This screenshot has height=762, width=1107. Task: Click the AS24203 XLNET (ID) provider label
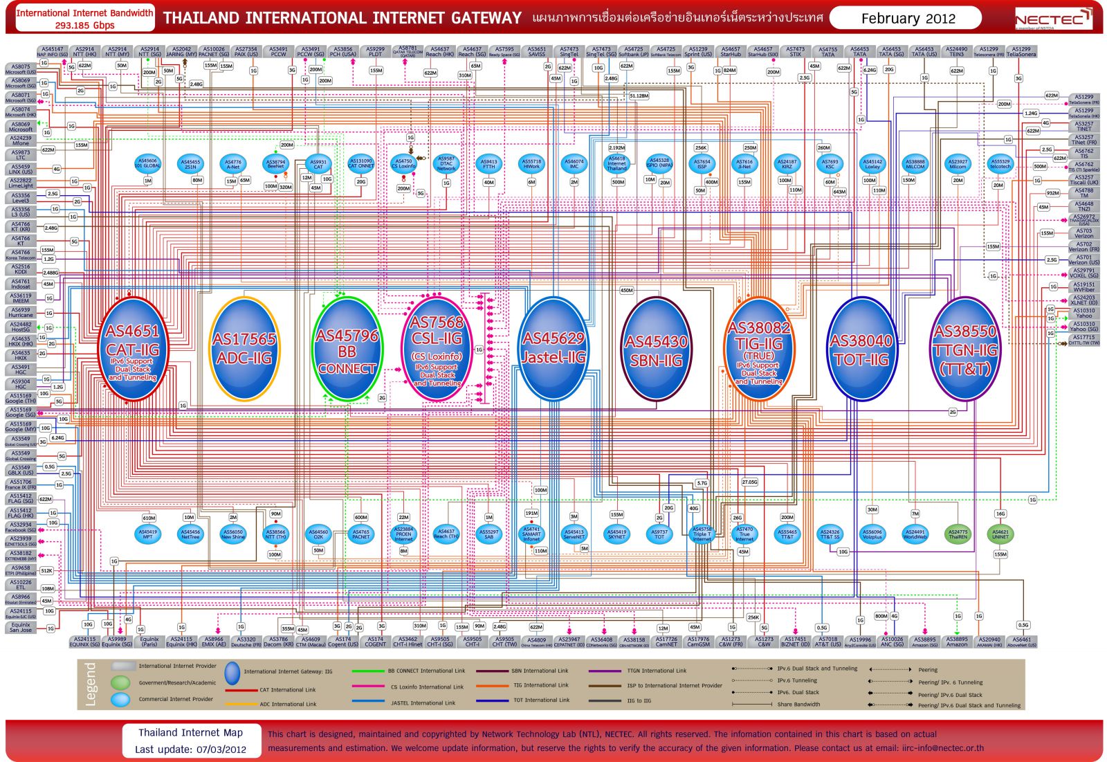coord(1084,300)
